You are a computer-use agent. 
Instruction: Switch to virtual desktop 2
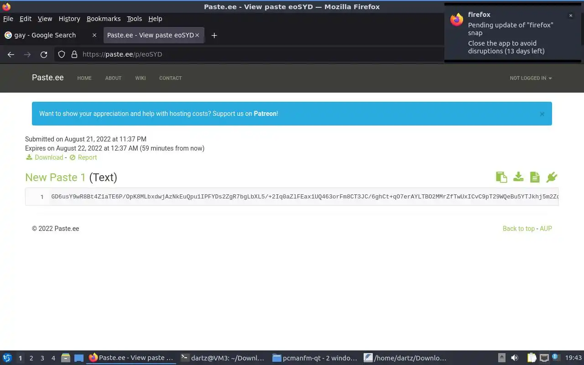click(x=31, y=358)
